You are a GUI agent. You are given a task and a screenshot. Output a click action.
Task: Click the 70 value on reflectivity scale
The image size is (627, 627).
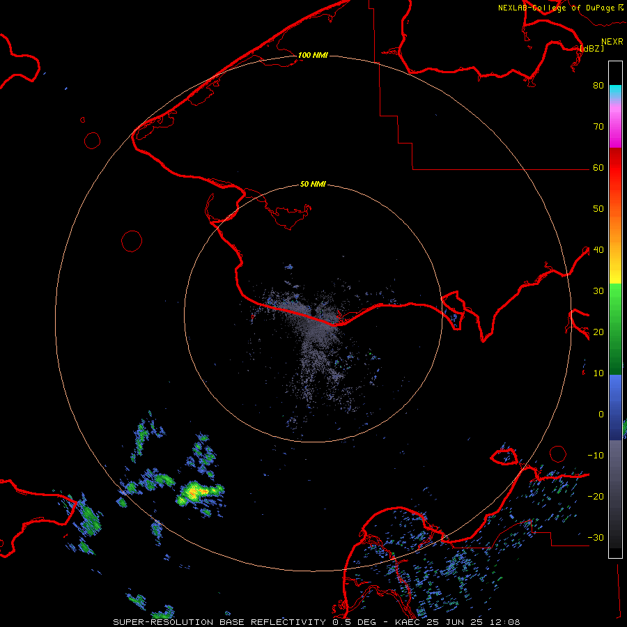(x=598, y=126)
